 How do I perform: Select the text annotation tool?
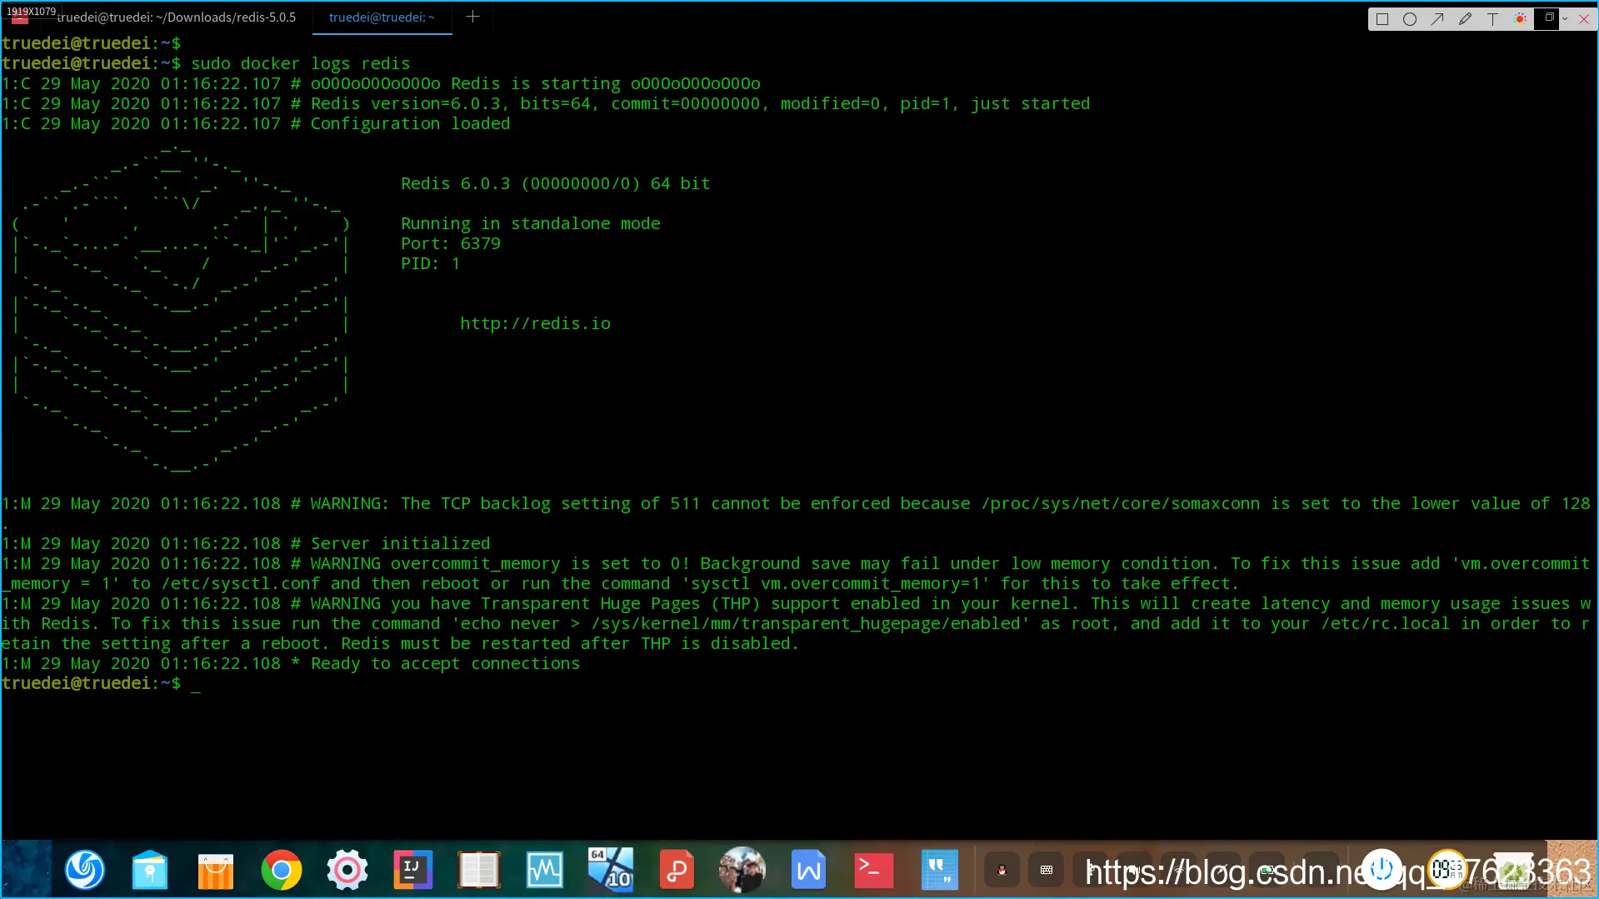point(1492,19)
